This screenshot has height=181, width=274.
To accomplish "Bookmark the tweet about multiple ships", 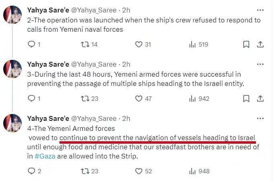I will click(246, 99).
